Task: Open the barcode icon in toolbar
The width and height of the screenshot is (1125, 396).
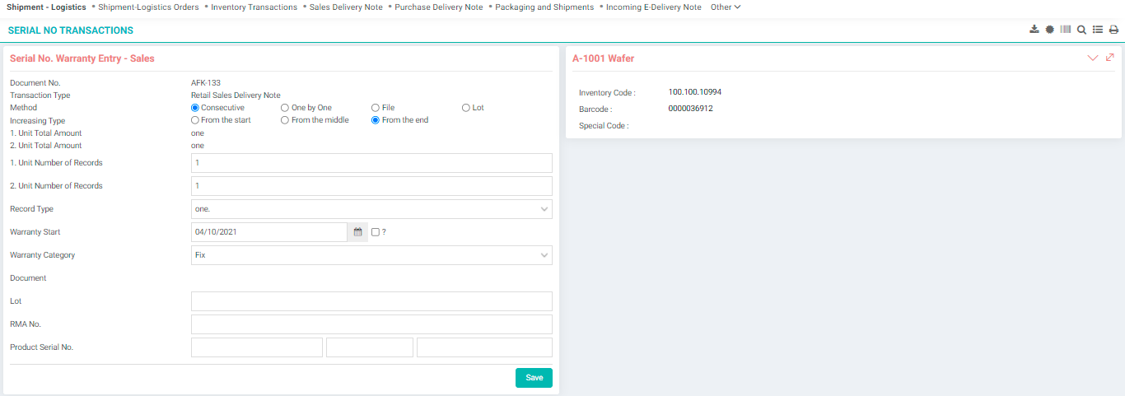Action: 1066,30
